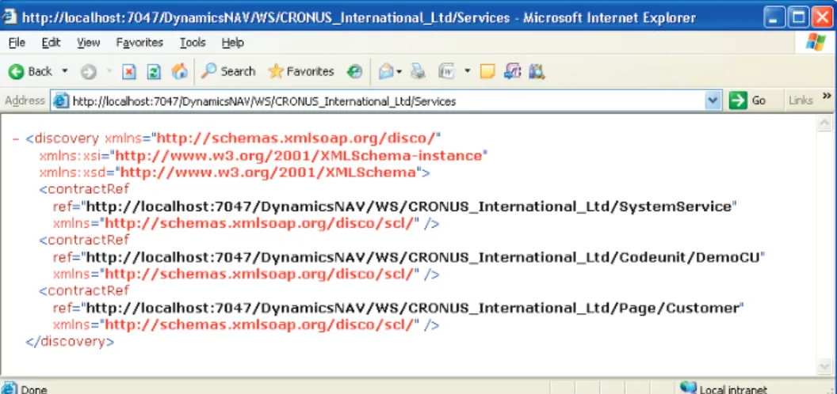Viewport: 837px width, 394px height.
Task: Click the XMLSchema-instance namespace text
Action: point(299,156)
